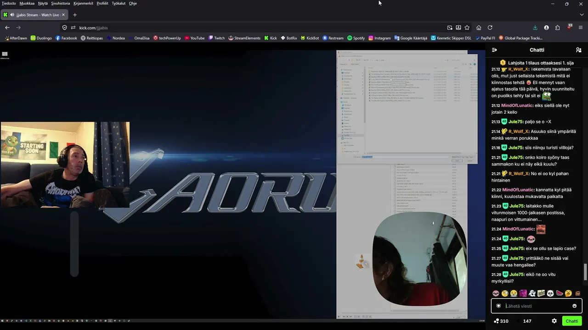
Task: Open the YouTube bookmark
Action: [x=194, y=38]
